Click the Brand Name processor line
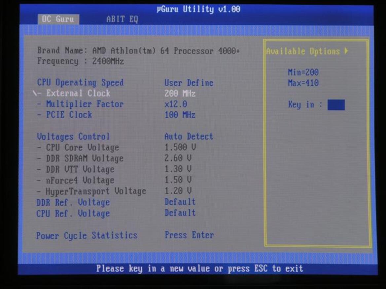The height and width of the screenshot is (289, 386). click(139, 51)
